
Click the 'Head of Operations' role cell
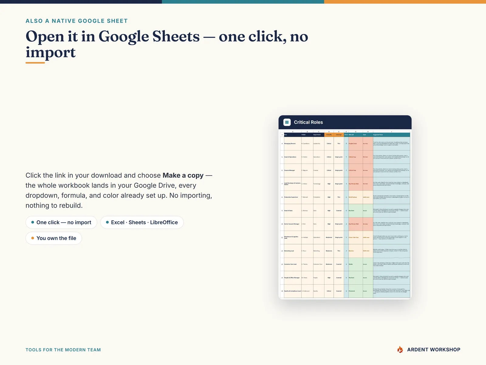[293, 157]
